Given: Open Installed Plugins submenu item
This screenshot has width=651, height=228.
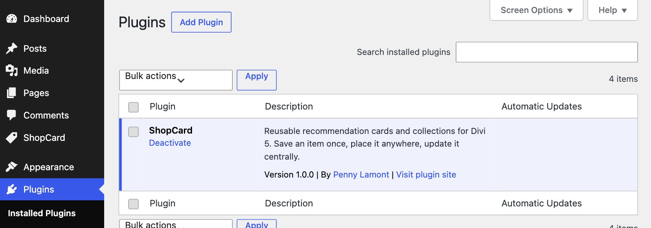Looking at the screenshot, I should click(x=42, y=213).
